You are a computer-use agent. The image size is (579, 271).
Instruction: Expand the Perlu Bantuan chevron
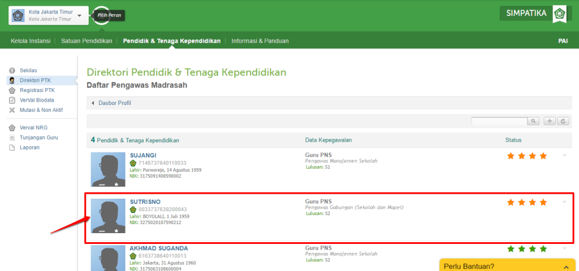tap(567, 266)
